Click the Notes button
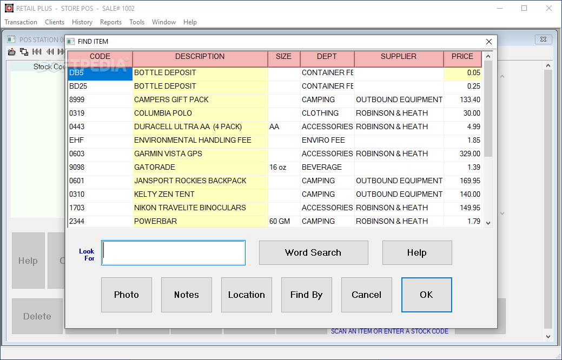 187,295
